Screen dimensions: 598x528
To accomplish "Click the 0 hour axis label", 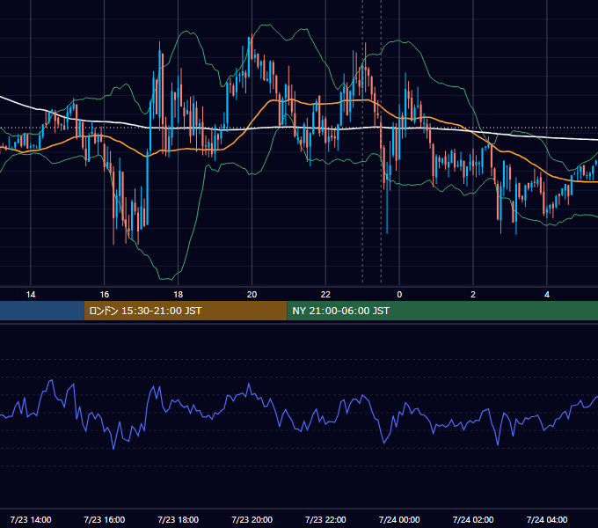I will tap(399, 295).
